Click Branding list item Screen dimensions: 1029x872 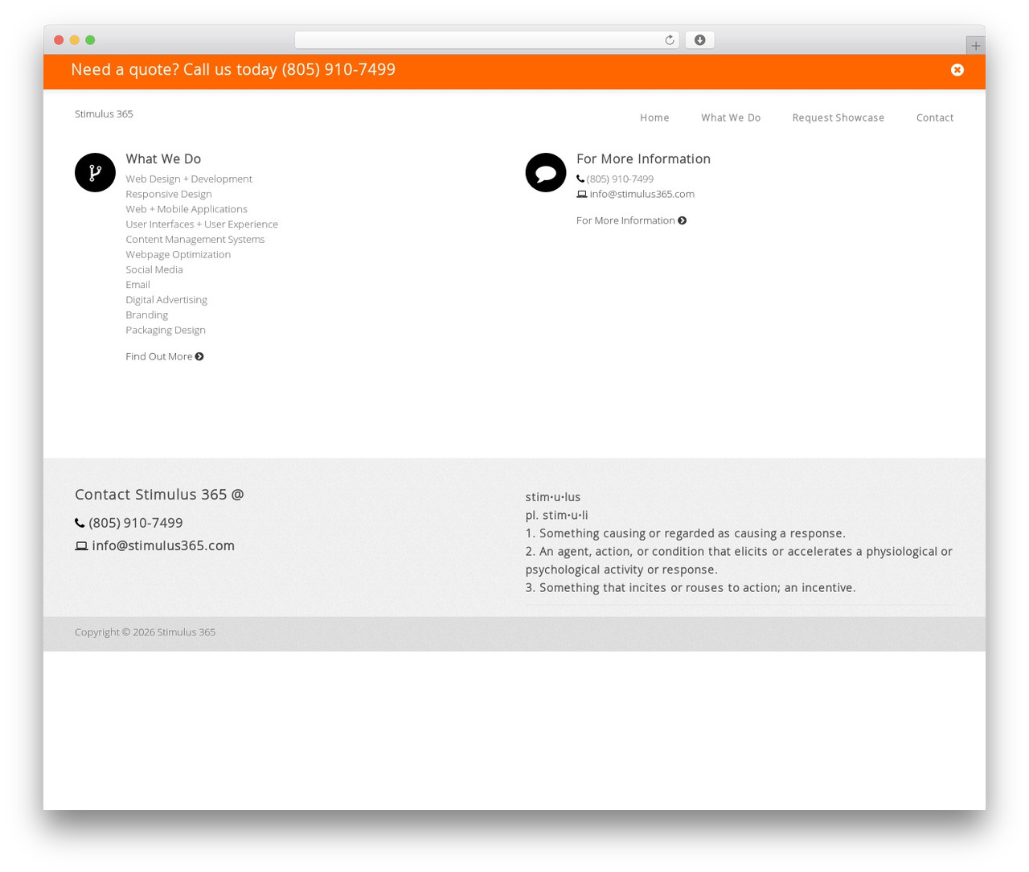(x=147, y=315)
